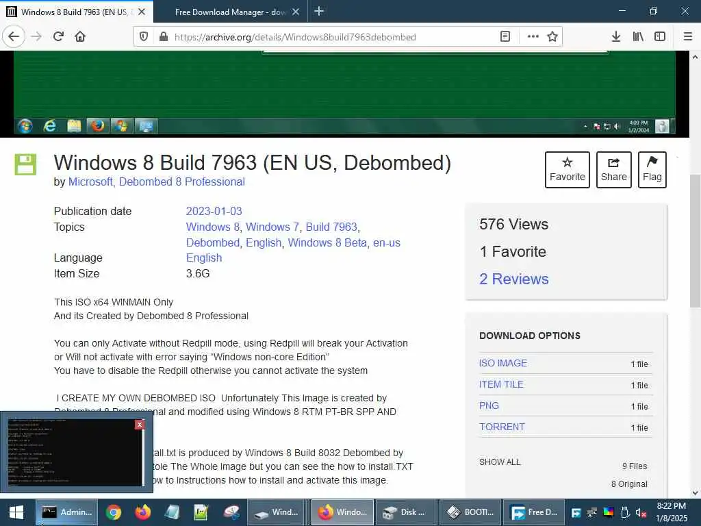The width and height of the screenshot is (701, 526).
Task: Open the Firefox downloads panel
Action: [616, 37]
